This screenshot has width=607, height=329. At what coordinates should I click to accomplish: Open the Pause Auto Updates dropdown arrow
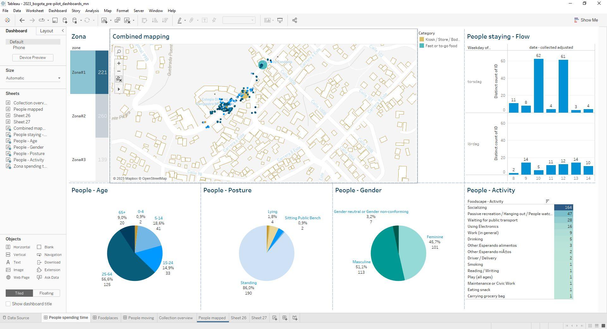[81, 21]
